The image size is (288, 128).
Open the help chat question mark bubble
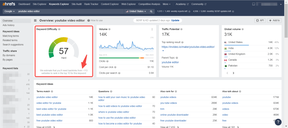click(x=278, y=122)
